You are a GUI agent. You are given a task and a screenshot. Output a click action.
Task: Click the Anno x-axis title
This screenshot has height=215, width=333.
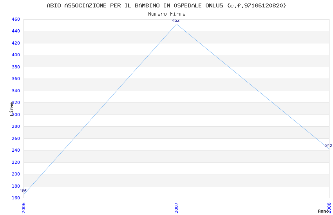click(x=323, y=211)
